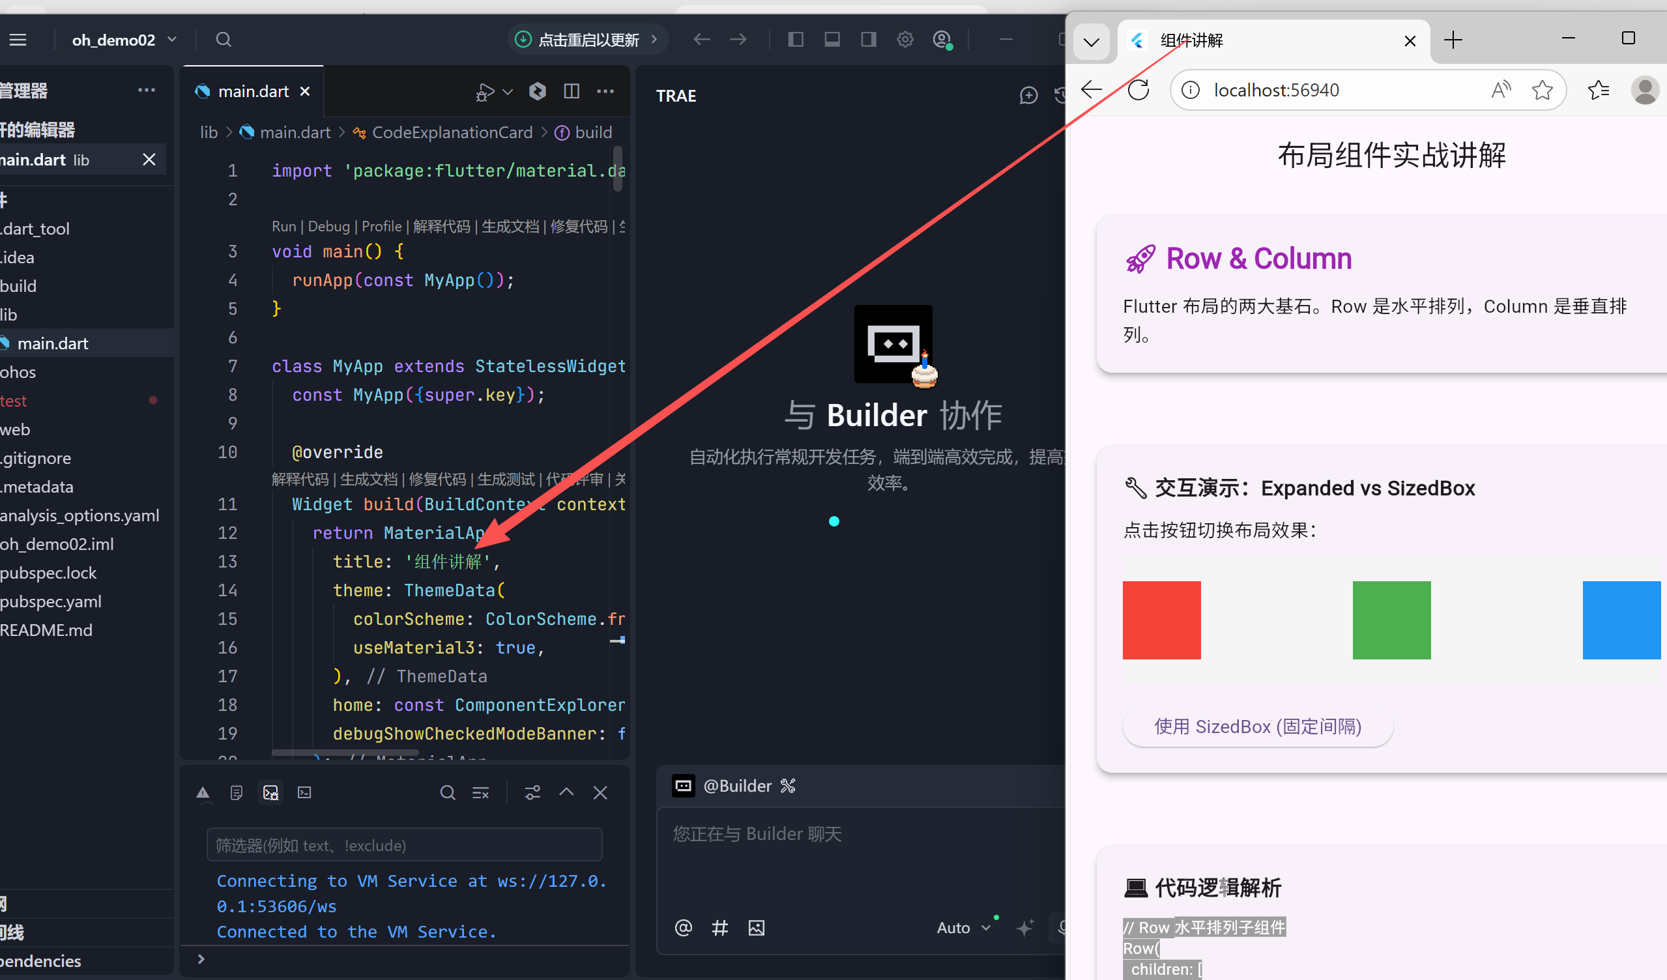
Task: Click the clear console output icon
Action: point(480,792)
